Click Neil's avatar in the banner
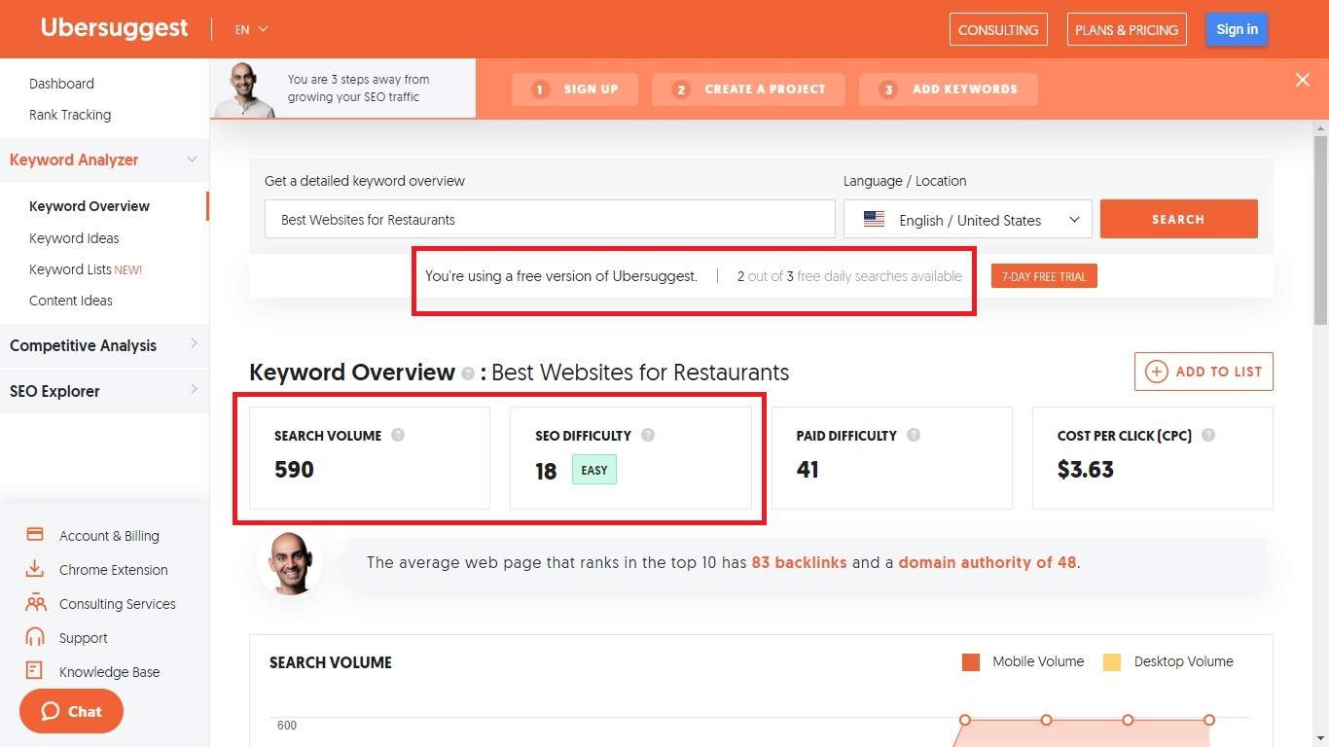This screenshot has width=1329, height=747. [x=244, y=90]
